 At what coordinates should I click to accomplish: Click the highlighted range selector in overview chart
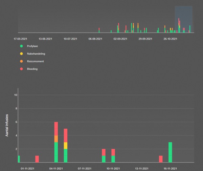(x=183, y=19)
